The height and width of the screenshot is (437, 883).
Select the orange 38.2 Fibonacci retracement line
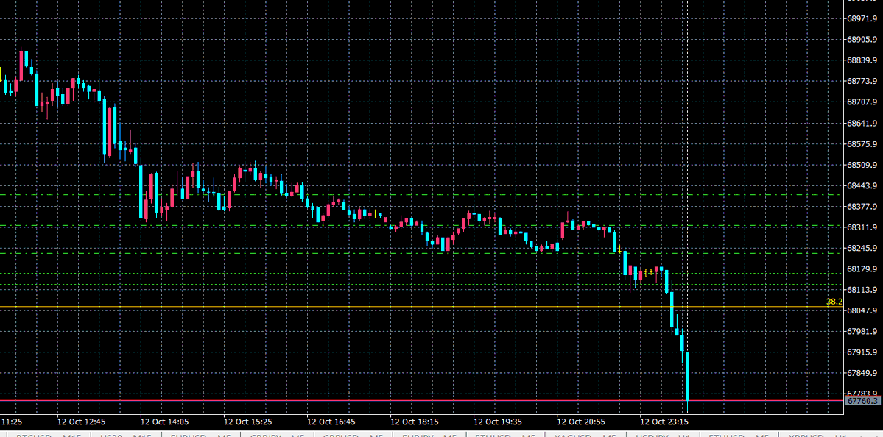(x=421, y=307)
